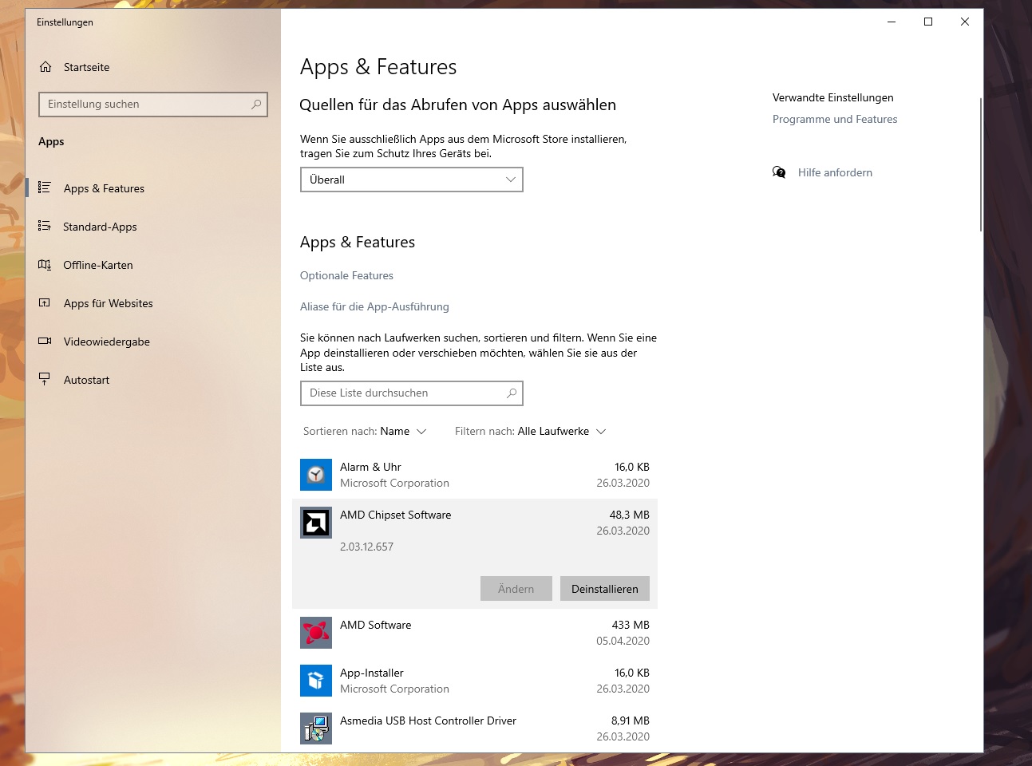Maximize the Einstellungen window

[x=928, y=22]
